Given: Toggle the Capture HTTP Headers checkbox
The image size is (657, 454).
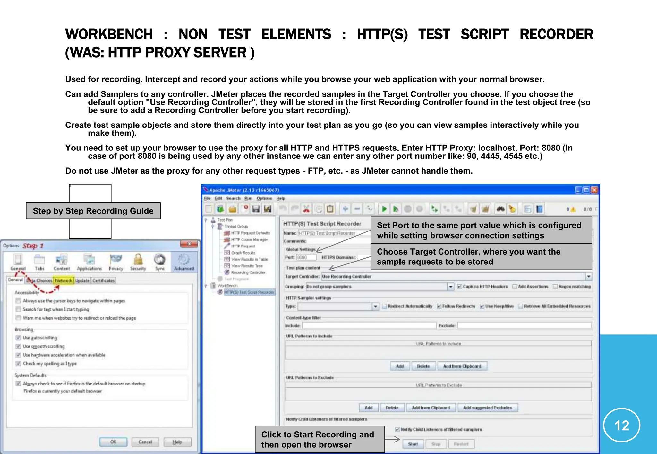Looking at the screenshot, I should pos(459,287).
